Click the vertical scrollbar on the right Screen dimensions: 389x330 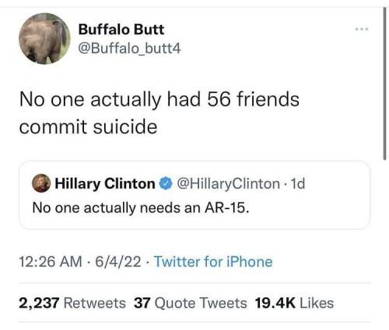click(x=385, y=84)
